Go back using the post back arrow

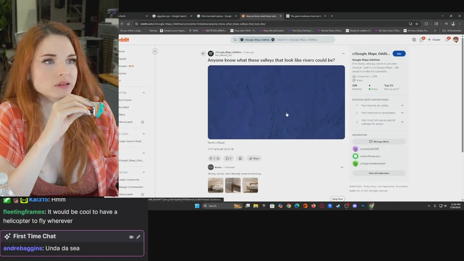[x=203, y=54]
